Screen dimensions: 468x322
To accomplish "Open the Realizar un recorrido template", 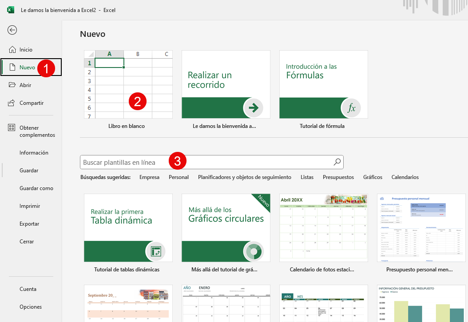I will (226, 84).
